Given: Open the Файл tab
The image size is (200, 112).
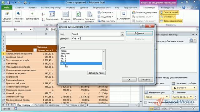Looking at the screenshot, I should pos(7,7).
